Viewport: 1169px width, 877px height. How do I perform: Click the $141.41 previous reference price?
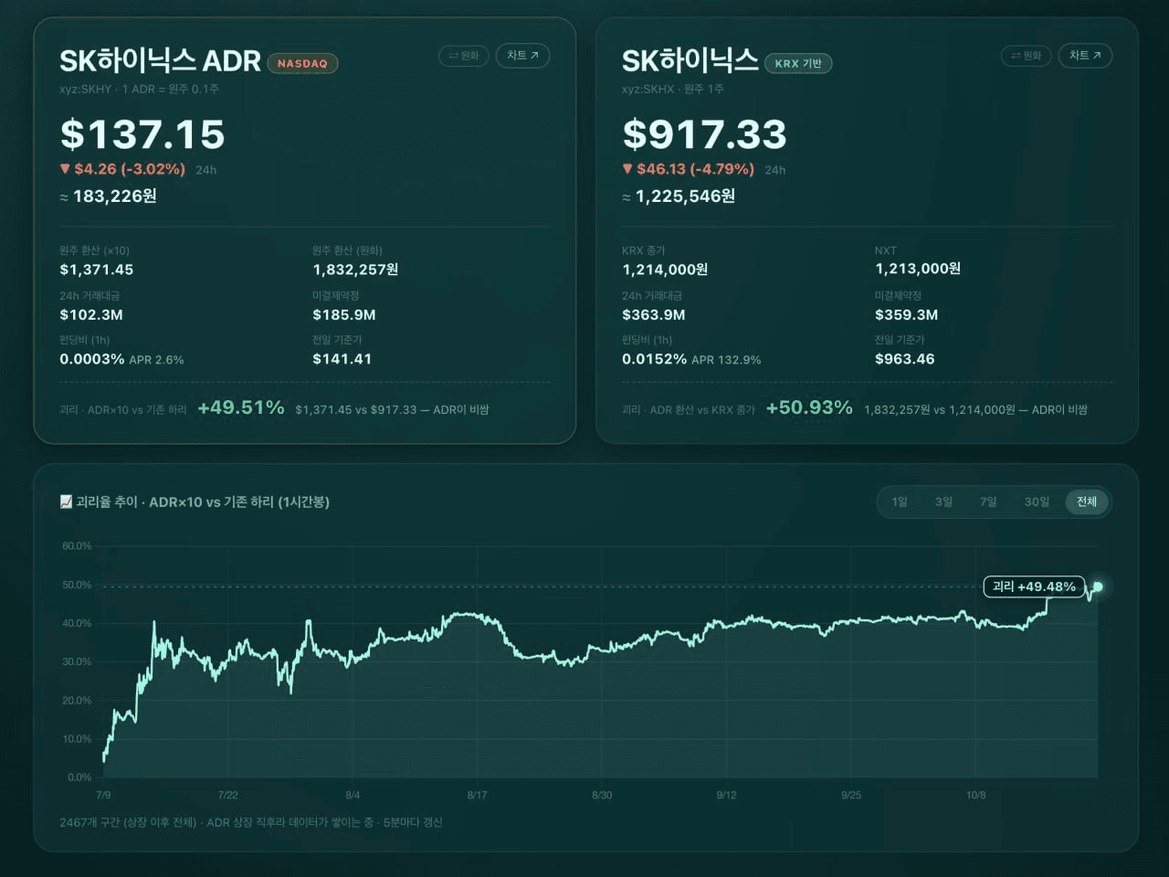coord(342,359)
